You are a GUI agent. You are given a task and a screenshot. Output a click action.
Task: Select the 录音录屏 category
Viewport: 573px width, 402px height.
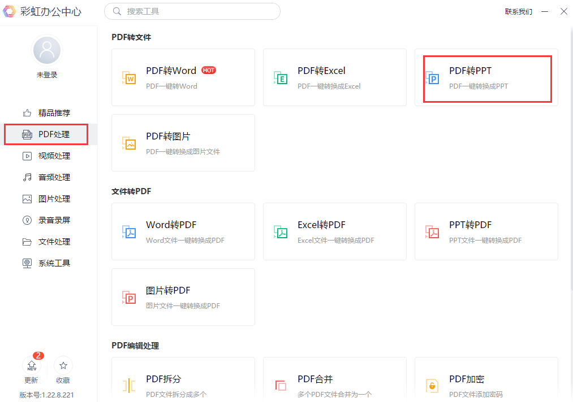(49, 220)
